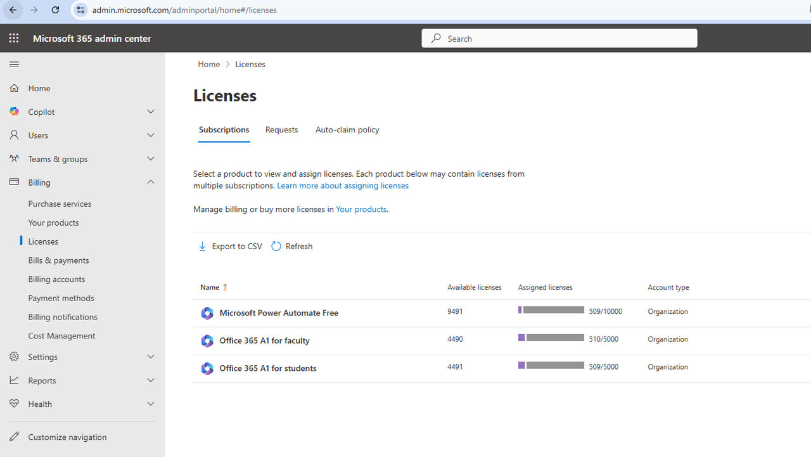The width and height of the screenshot is (811, 457).
Task: Sort the table by Name column header
Action: click(210, 287)
